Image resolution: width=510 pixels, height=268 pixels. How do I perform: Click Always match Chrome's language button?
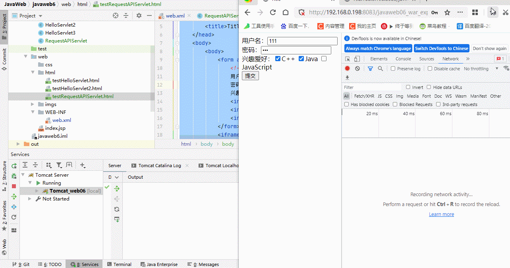378,48
